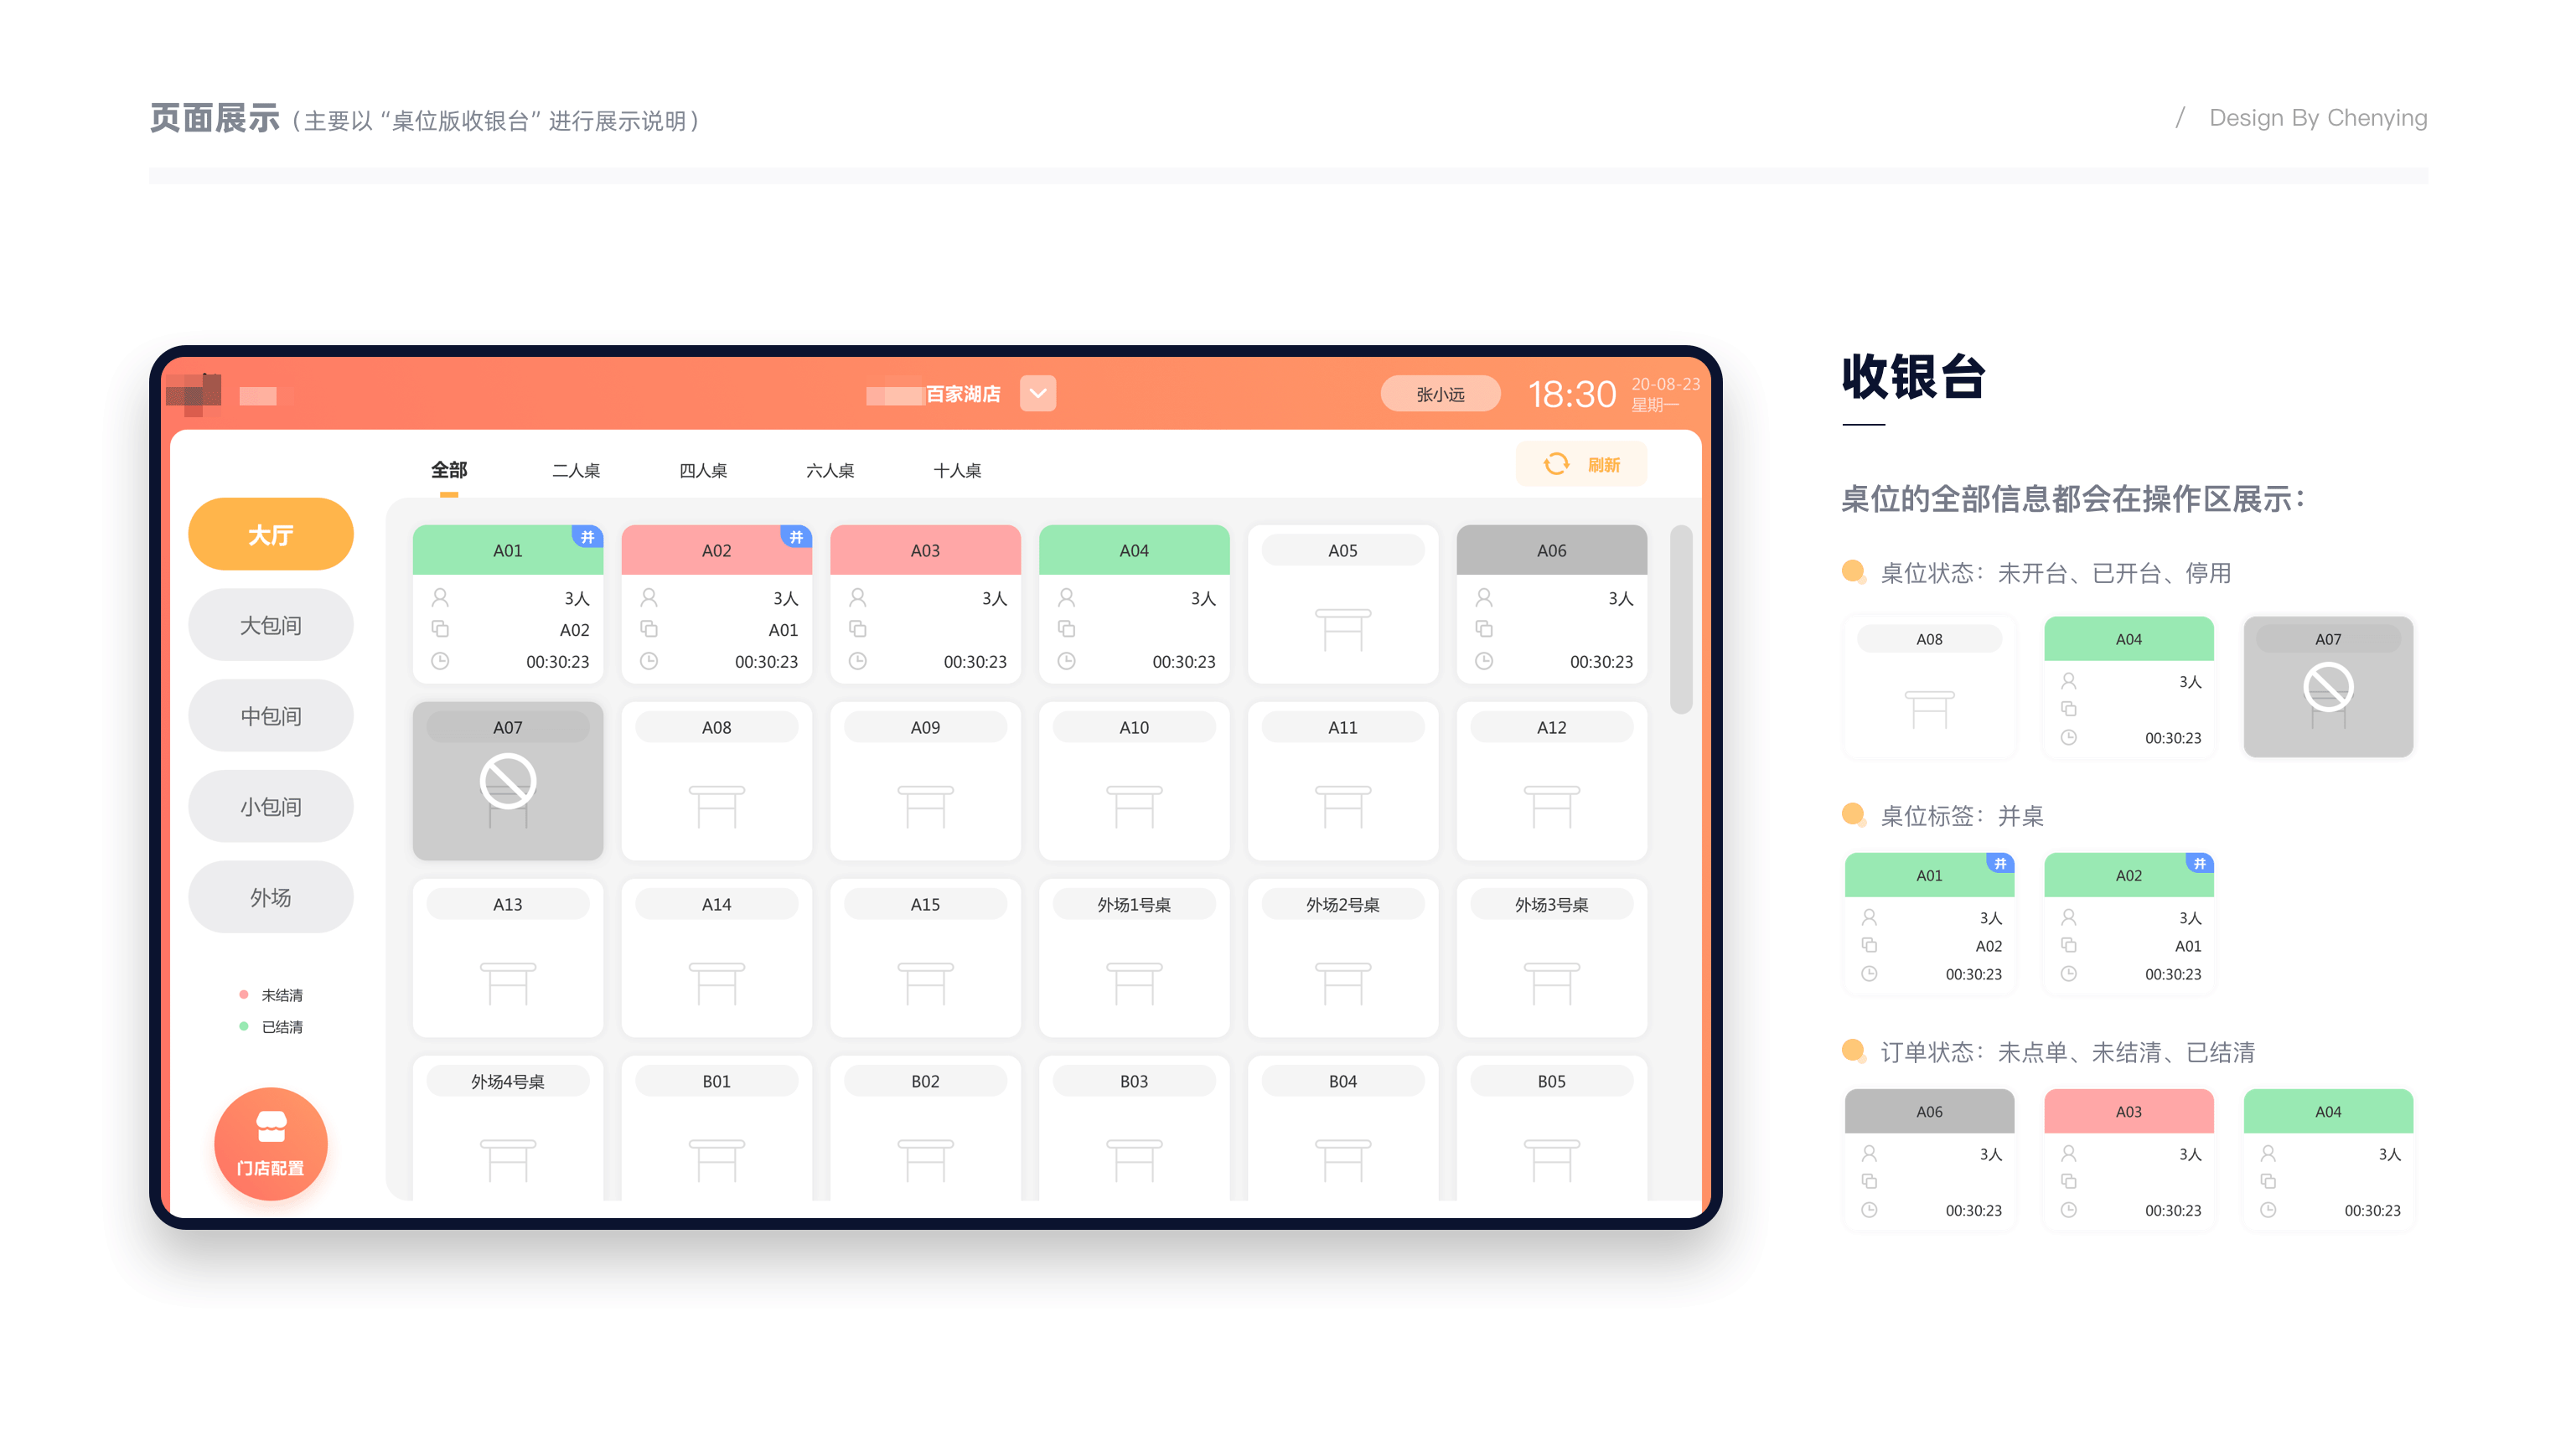Click the person icon on table A01

coord(440,598)
